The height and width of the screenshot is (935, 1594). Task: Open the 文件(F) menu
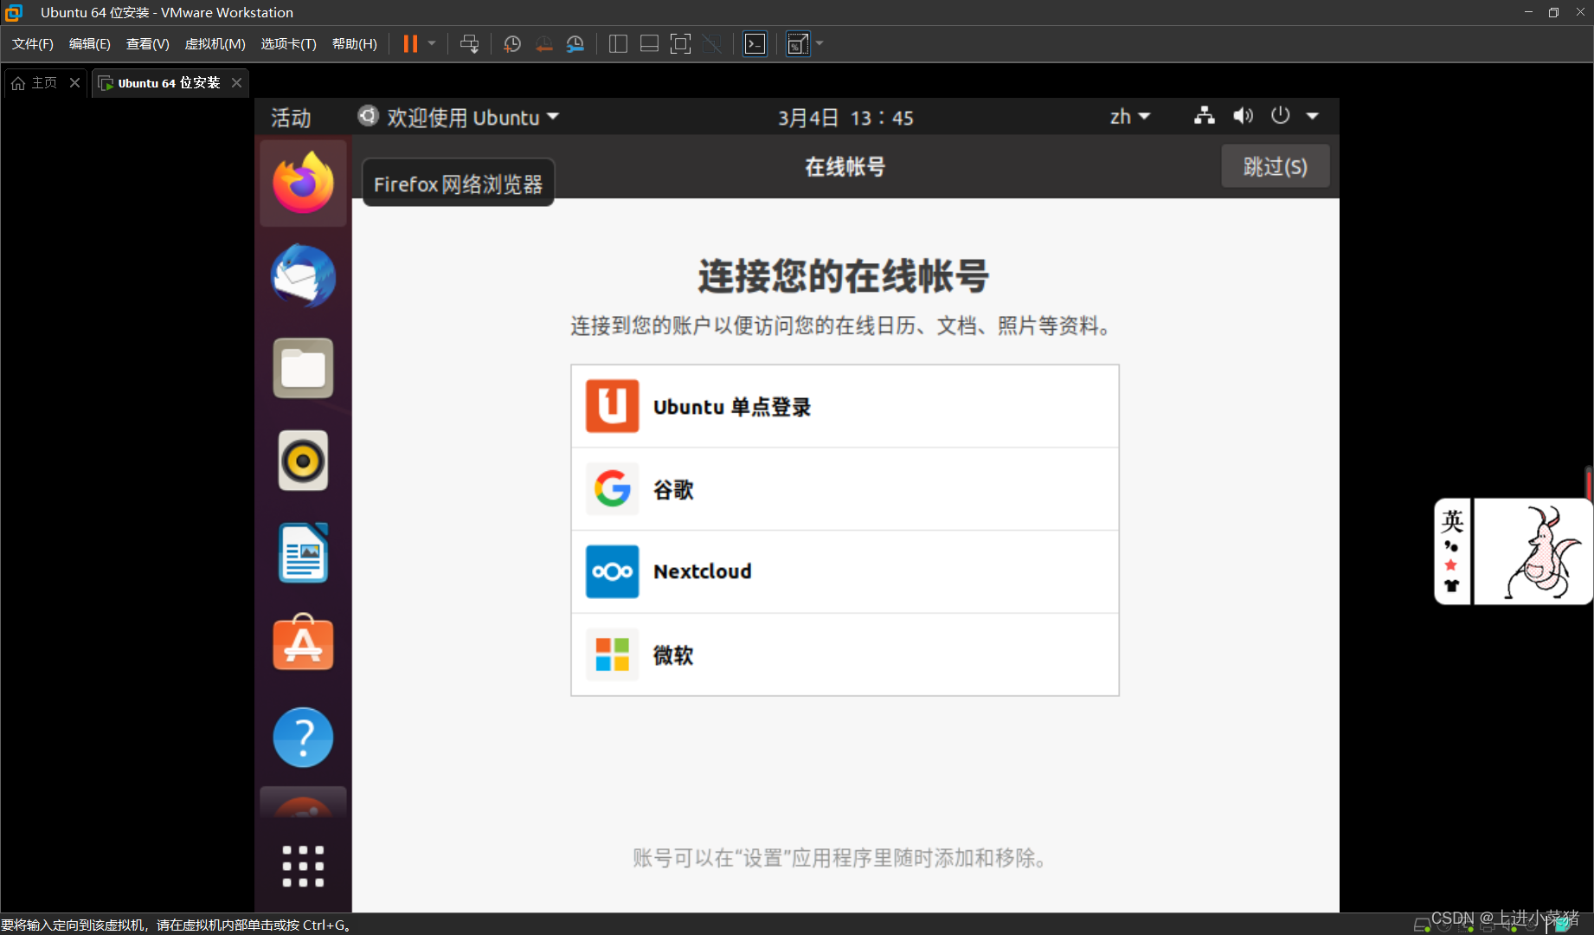(x=33, y=44)
